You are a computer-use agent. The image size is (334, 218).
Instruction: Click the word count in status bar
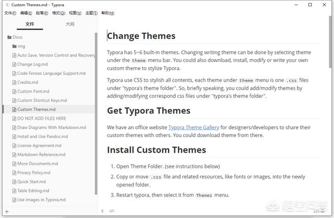pyautogui.click(x=319, y=211)
